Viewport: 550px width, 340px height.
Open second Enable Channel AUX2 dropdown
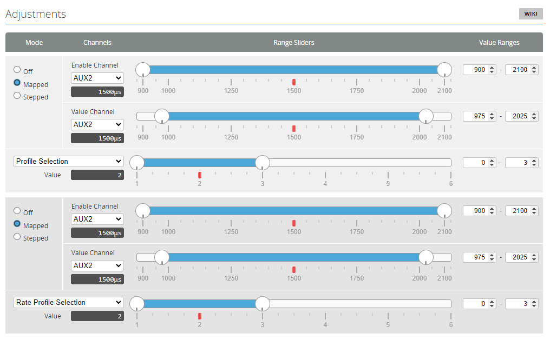point(97,219)
